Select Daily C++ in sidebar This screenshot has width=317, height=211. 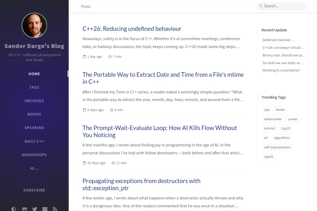pyautogui.click(x=34, y=141)
